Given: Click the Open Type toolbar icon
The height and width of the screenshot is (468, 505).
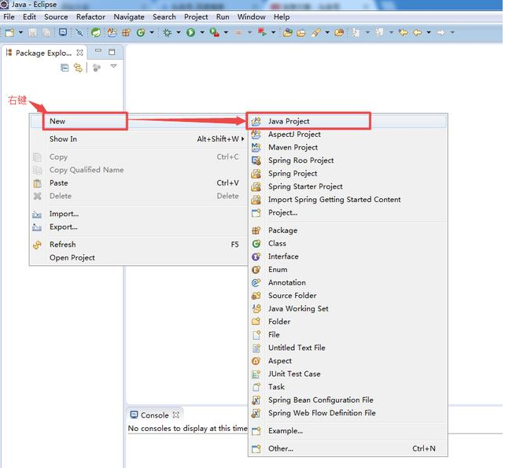Looking at the screenshot, I should 288,32.
